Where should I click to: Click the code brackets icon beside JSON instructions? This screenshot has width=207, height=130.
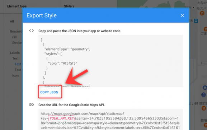point(32,31)
